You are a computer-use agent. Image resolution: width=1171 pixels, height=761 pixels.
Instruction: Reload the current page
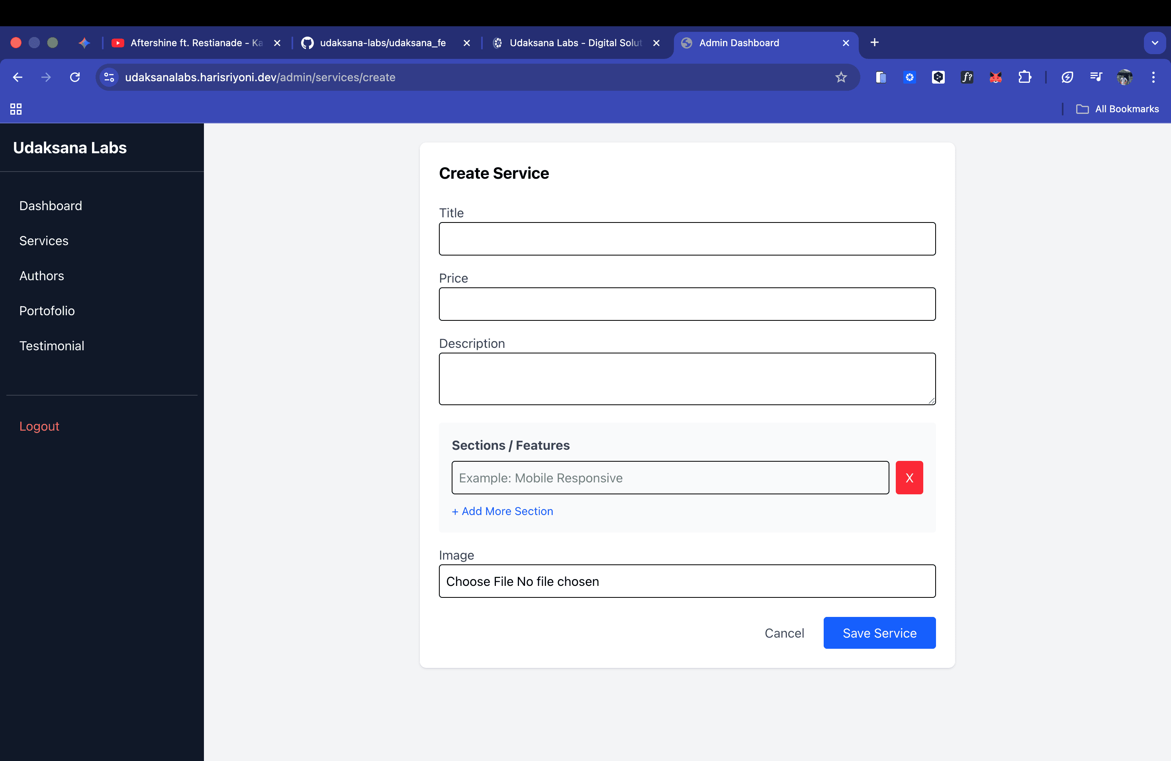(x=75, y=77)
